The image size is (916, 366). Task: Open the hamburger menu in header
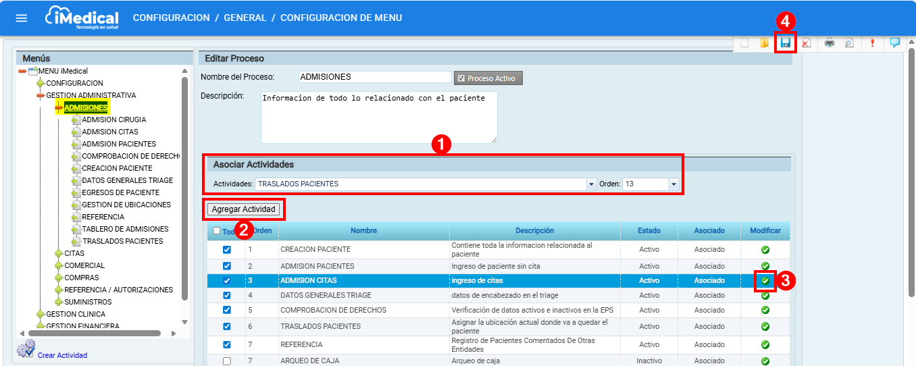22,18
